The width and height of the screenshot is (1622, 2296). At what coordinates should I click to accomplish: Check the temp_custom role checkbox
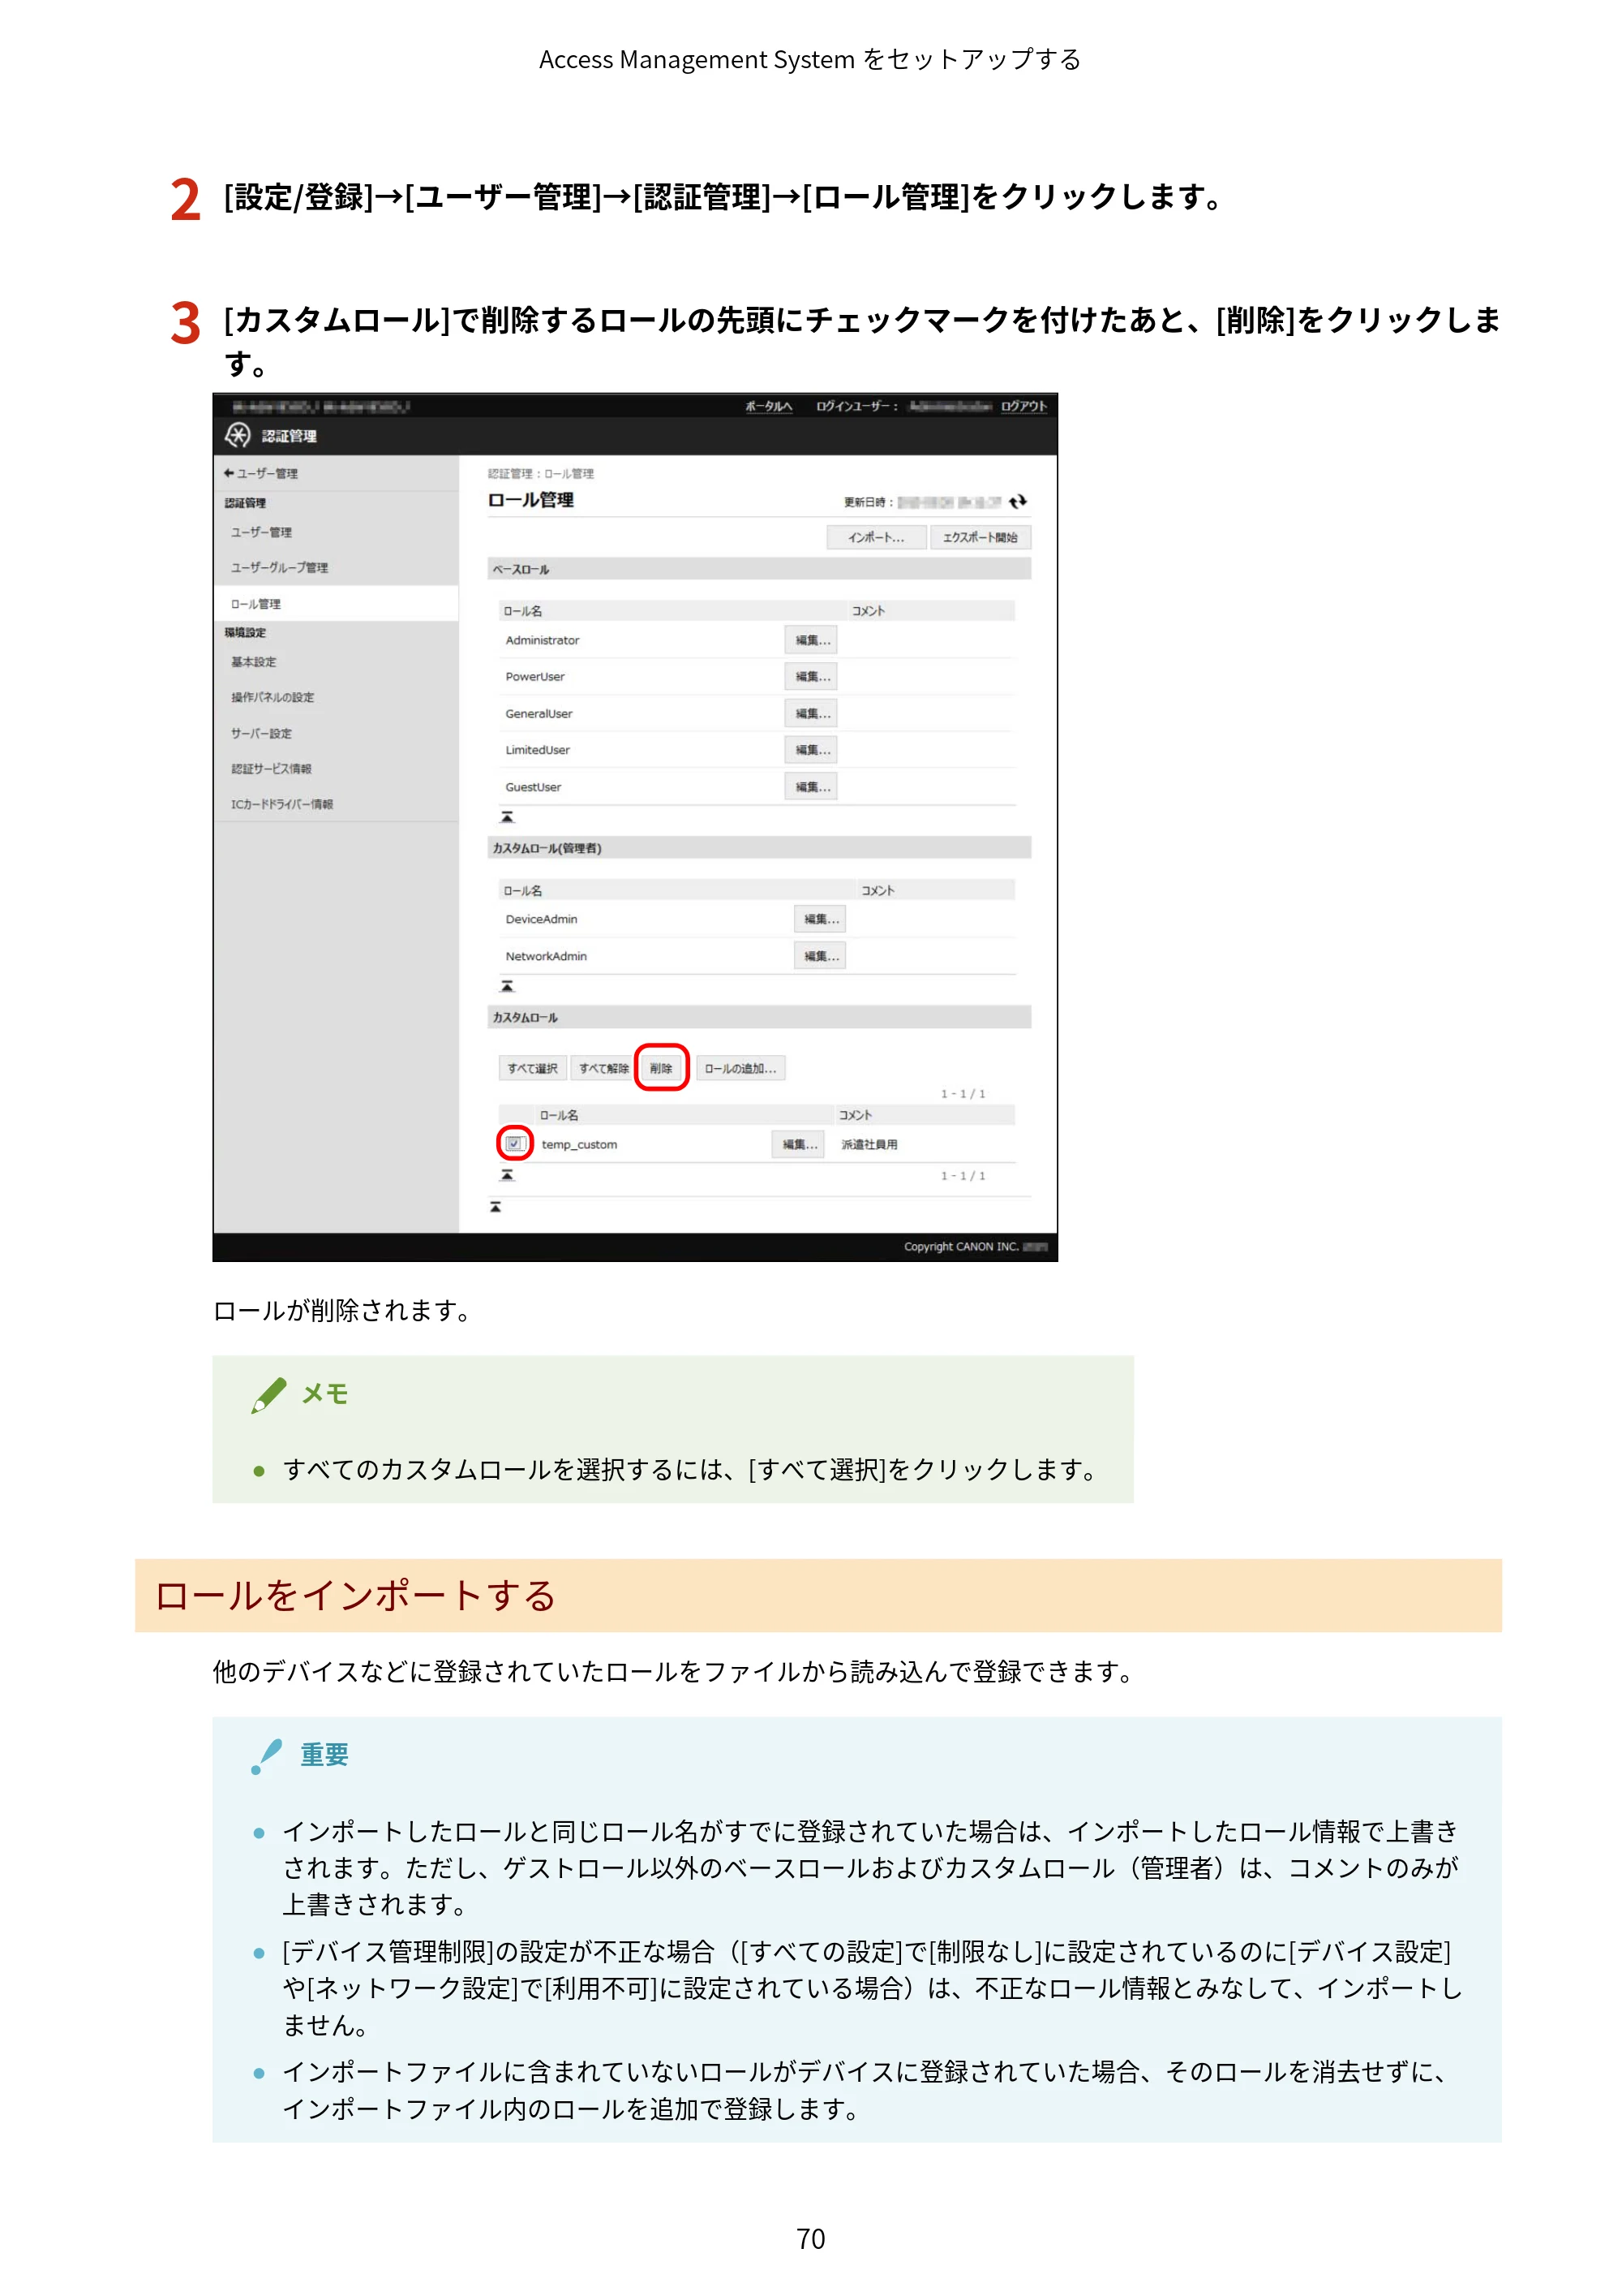[513, 1144]
